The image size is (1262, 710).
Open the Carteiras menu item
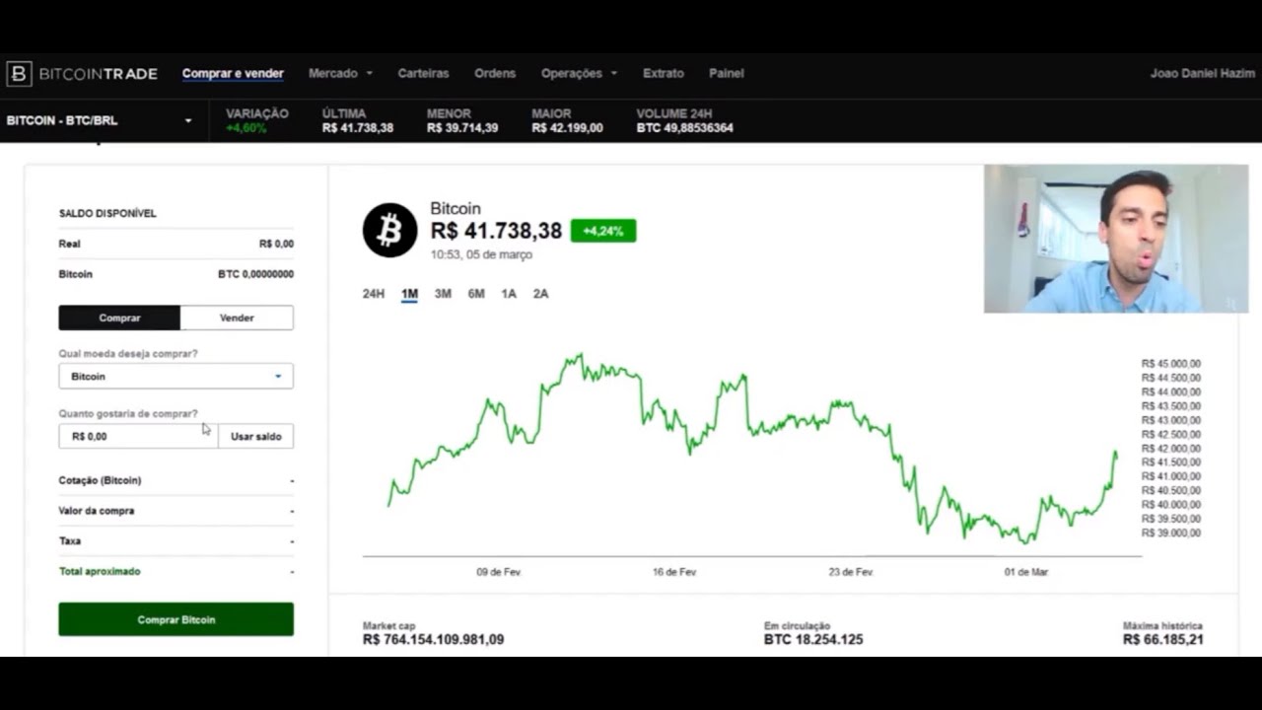tap(423, 74)
